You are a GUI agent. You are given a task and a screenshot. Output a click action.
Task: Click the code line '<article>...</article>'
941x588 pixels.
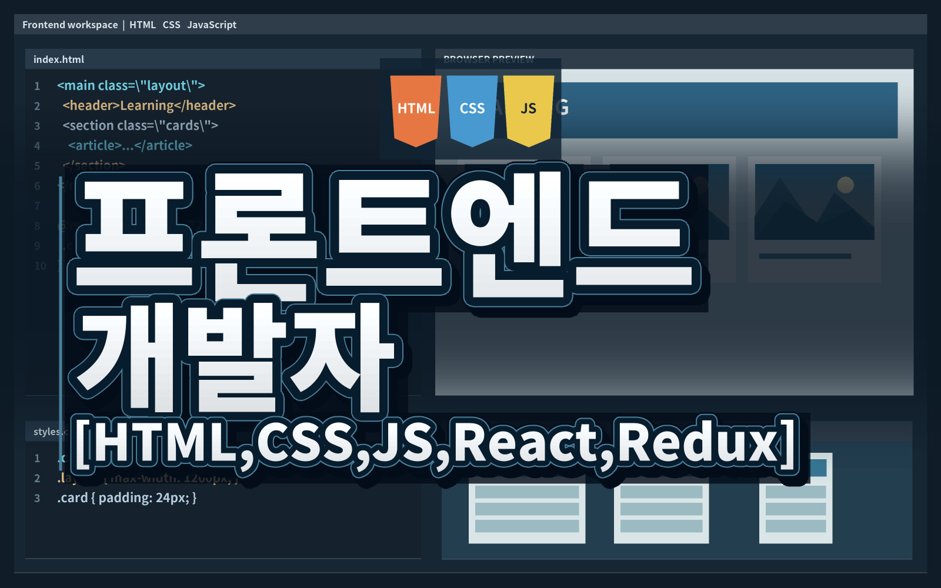131,146
